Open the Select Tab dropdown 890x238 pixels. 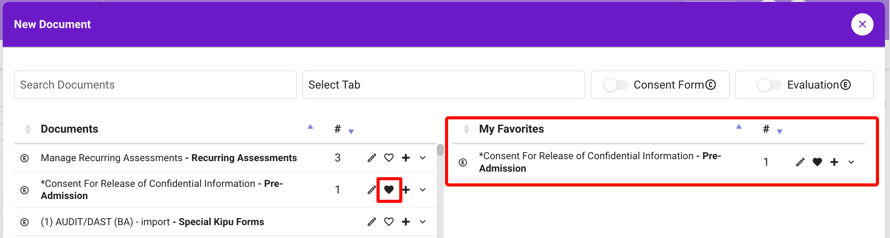(443, 85)
